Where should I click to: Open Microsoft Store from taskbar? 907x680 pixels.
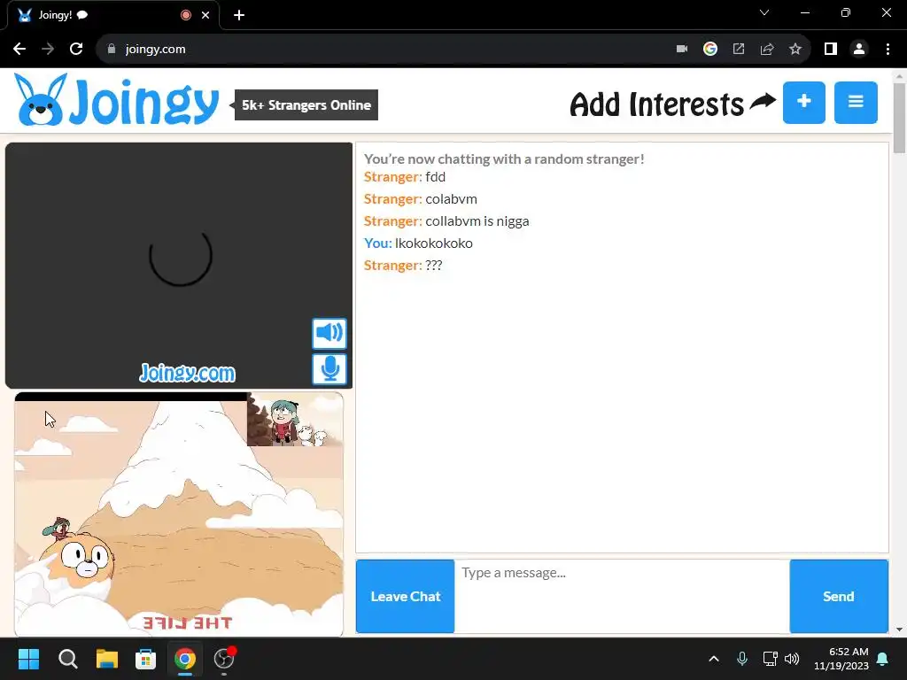pos(146,659)
